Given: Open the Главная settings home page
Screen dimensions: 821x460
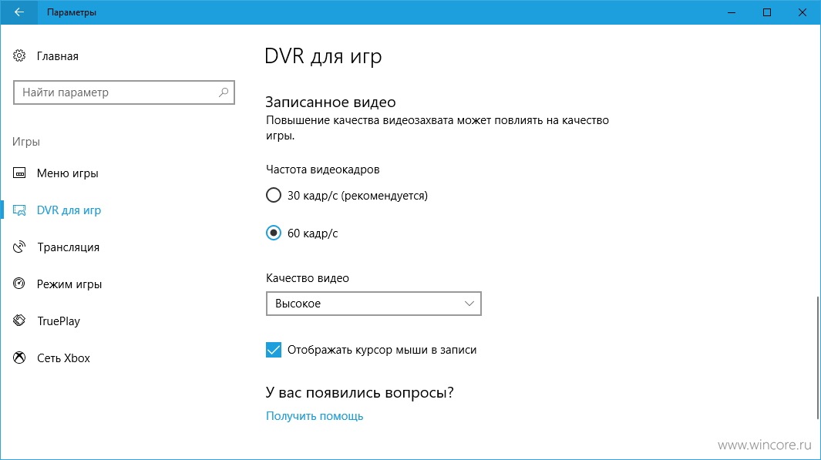Looking at the screenshot, I should tap(58, 56).
